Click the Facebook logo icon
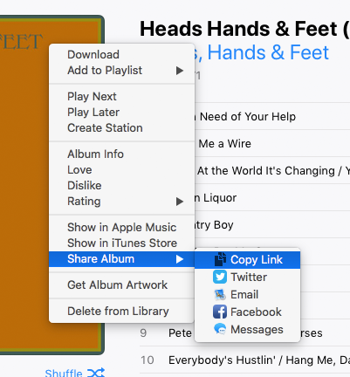350x377 pixels. click(220, 312)
